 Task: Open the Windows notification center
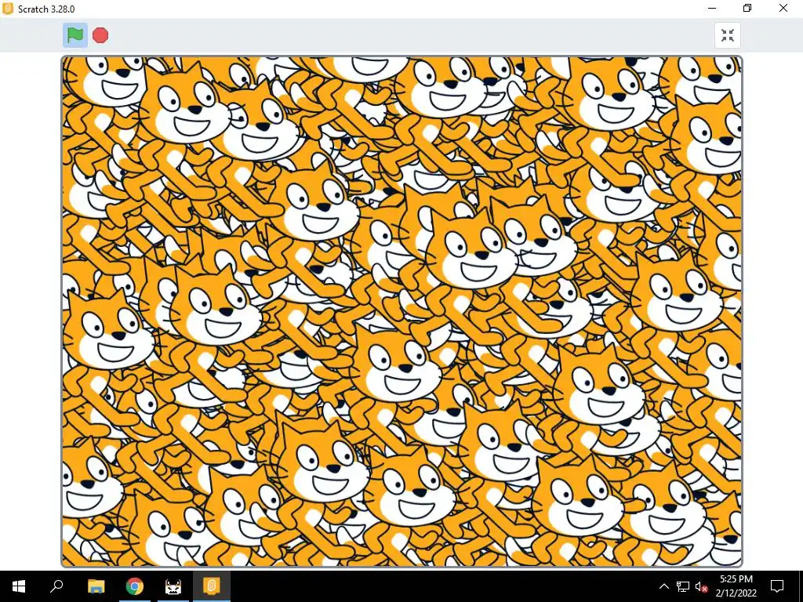(x=777, y=586)
